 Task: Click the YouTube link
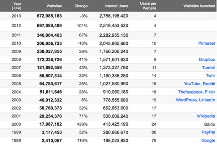coord(192,84)
